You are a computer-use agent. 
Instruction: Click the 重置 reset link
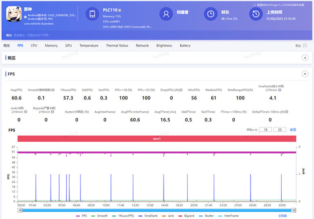point(293,130)
